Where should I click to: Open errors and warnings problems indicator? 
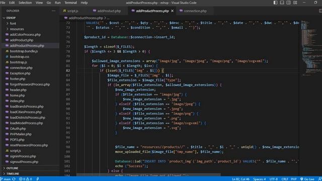point(26,179)
